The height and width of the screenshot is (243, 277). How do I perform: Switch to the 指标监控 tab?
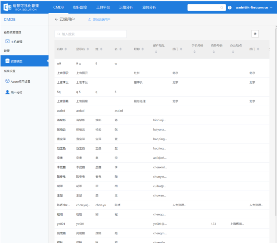pos(80,7)
